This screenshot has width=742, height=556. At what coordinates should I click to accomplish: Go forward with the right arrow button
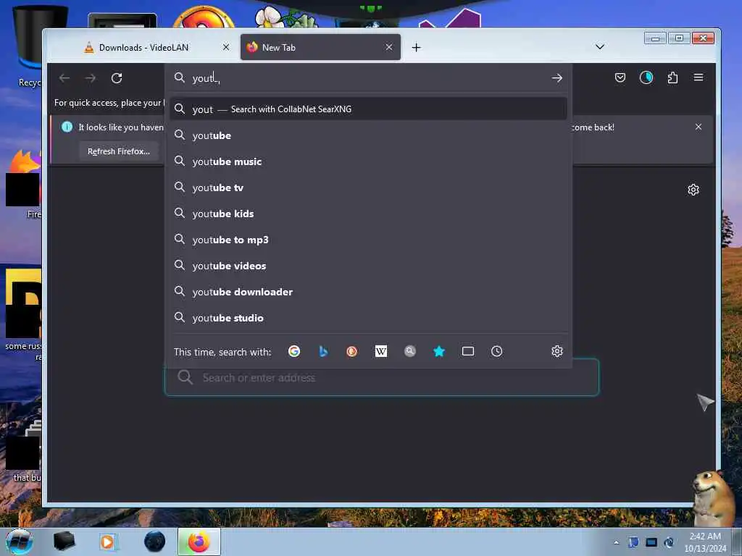[91, 78]
